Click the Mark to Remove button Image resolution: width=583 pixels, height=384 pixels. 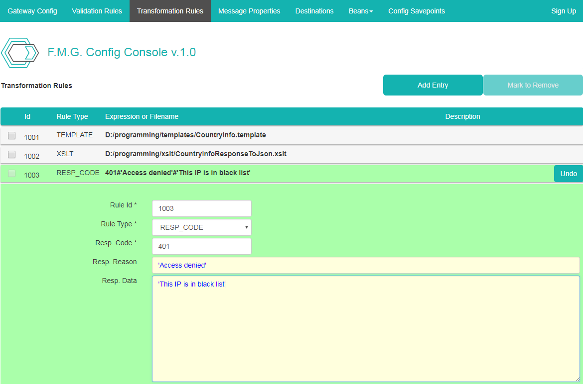click(533, 85)
